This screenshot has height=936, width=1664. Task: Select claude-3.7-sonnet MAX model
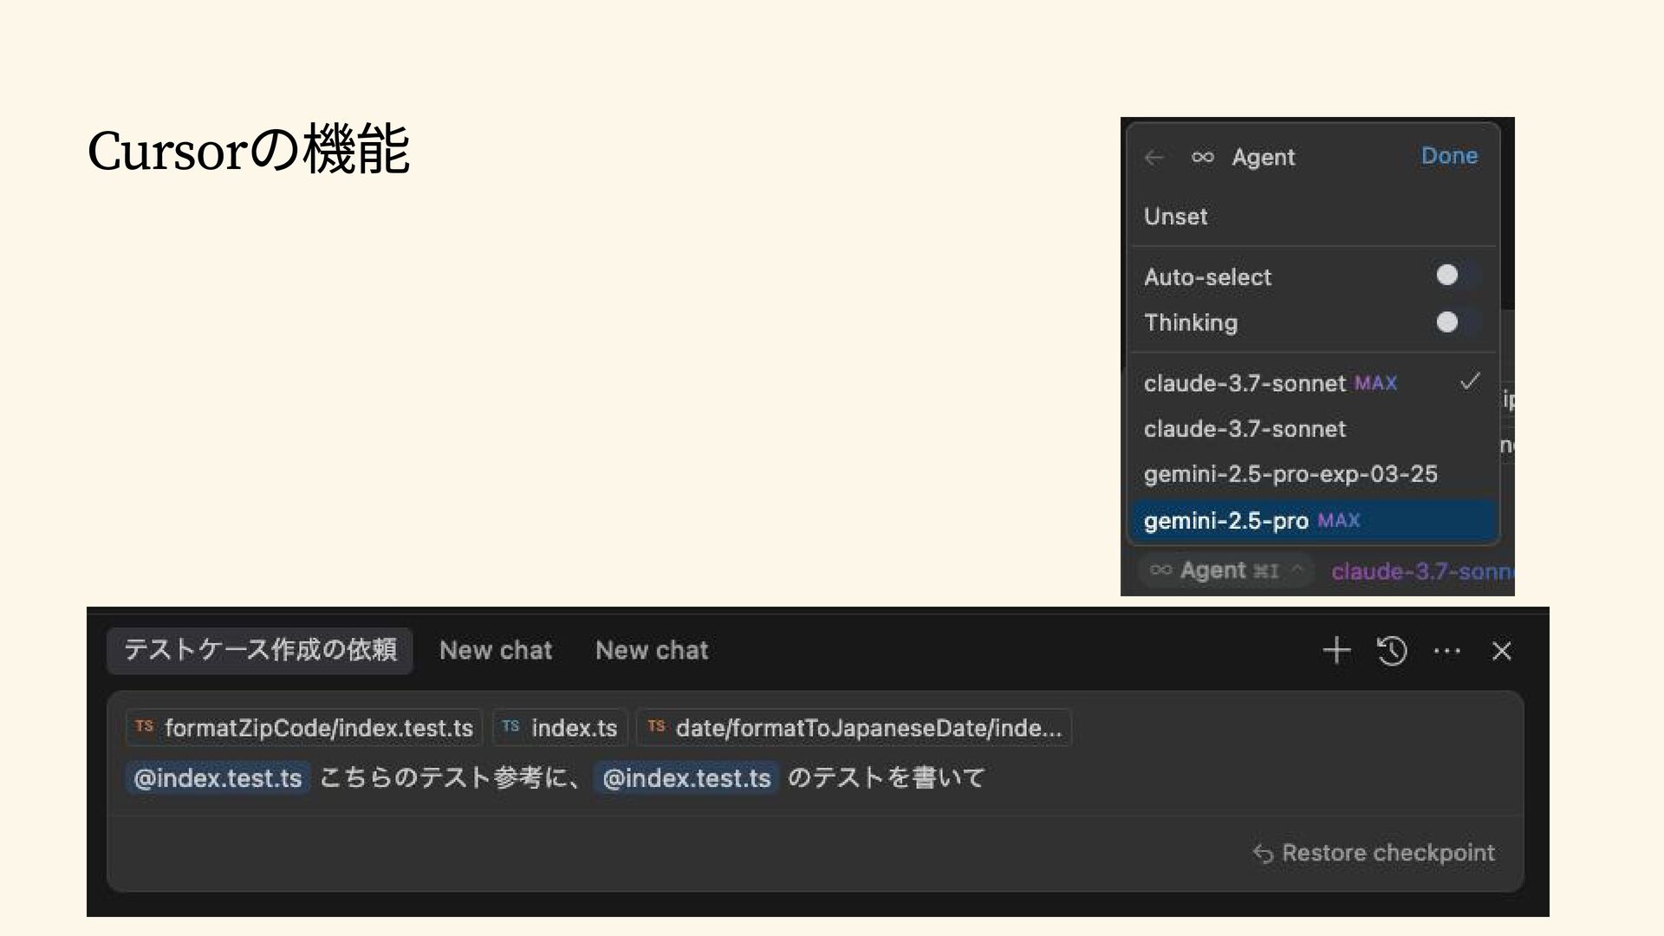click(x=1314, y=383)
